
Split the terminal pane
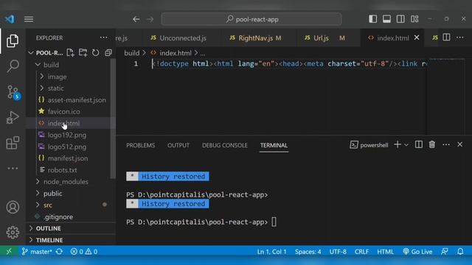click(418, 144)
